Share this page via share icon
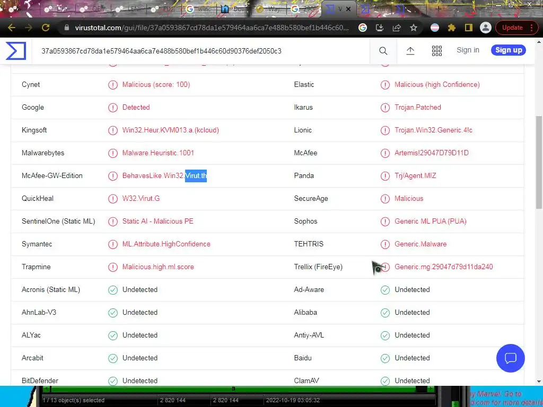Viewport: 543px width, 407px height. 397,28
